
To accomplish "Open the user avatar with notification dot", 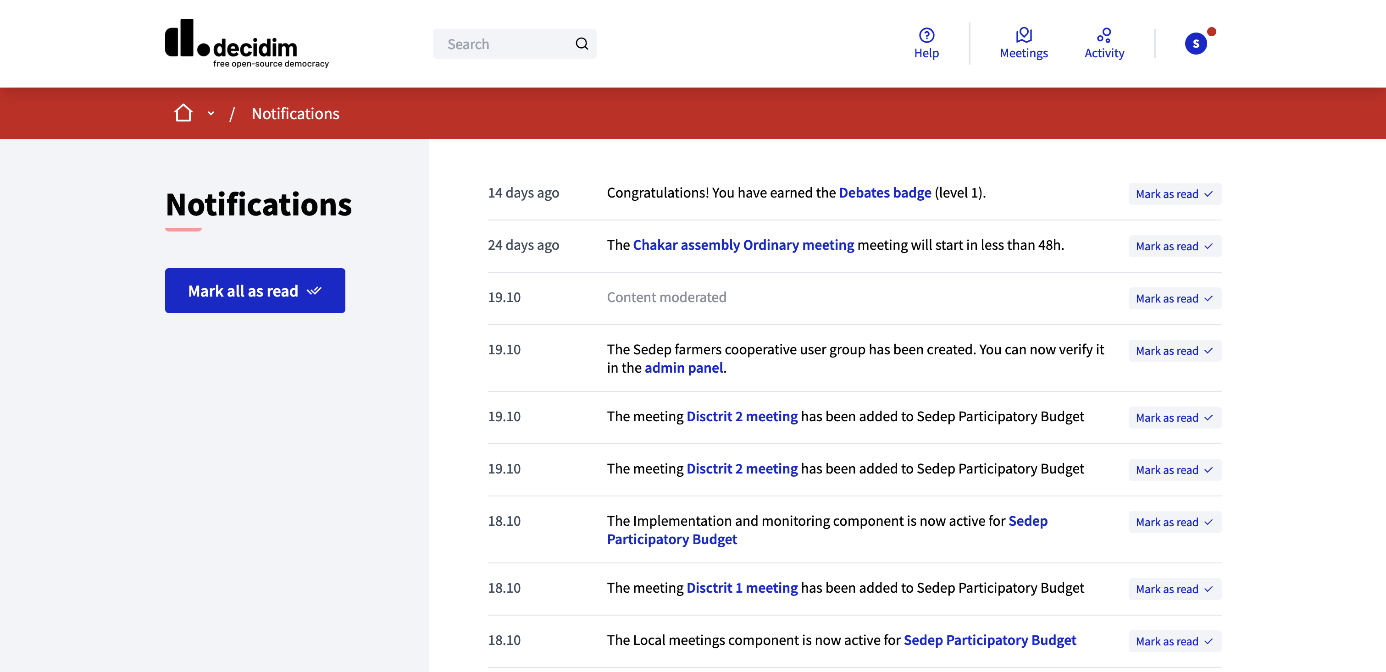I will coord(1197,43).
